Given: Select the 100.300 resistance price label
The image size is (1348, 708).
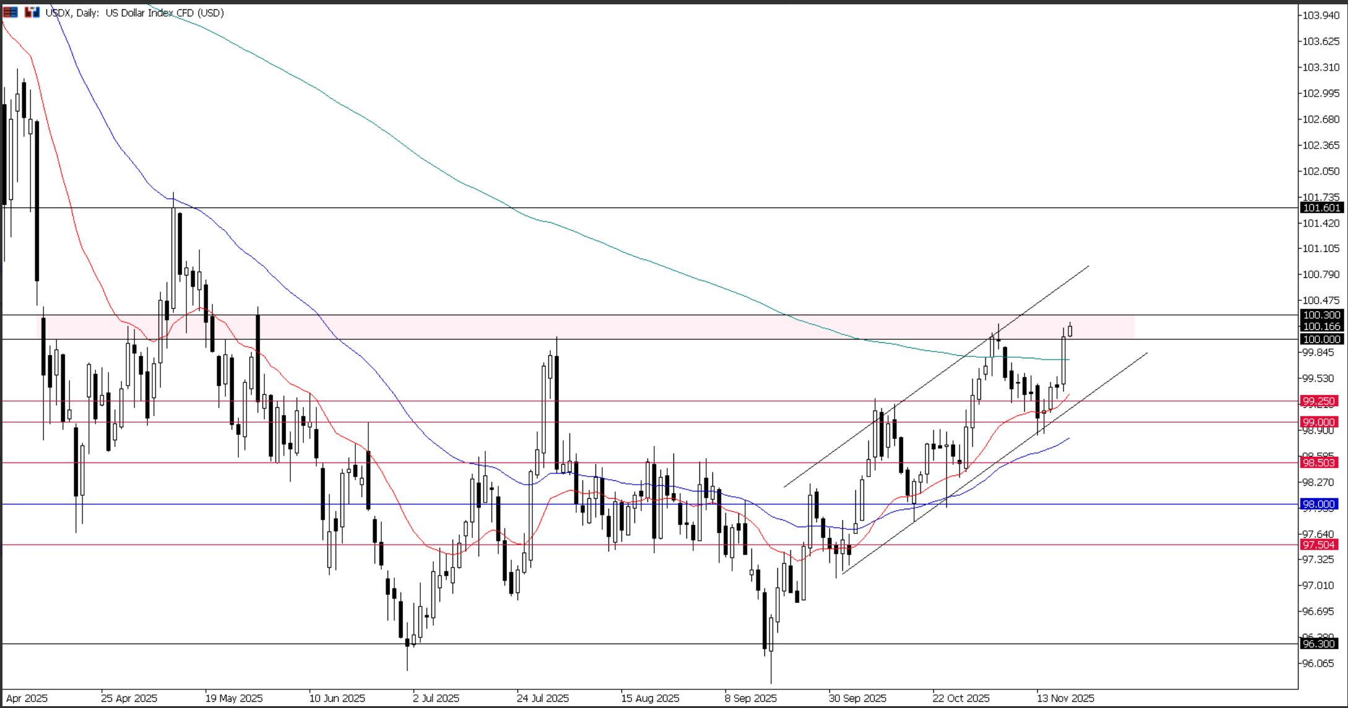Looking at the screenshot, I should pyautogui.click(x=1322, y=315).
